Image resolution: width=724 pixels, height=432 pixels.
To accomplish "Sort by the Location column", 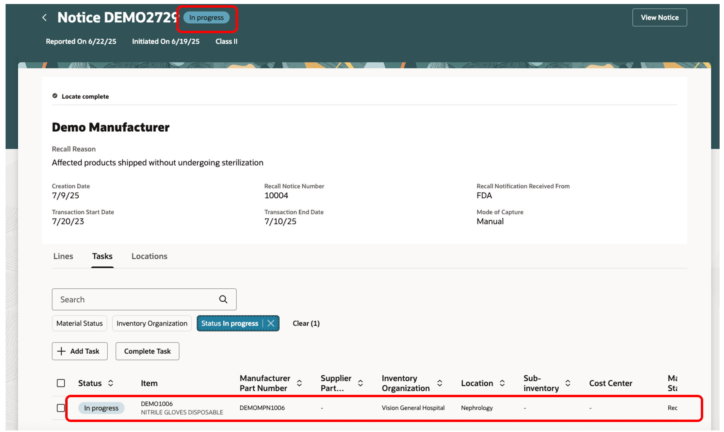I will click(x=502, y=383).
